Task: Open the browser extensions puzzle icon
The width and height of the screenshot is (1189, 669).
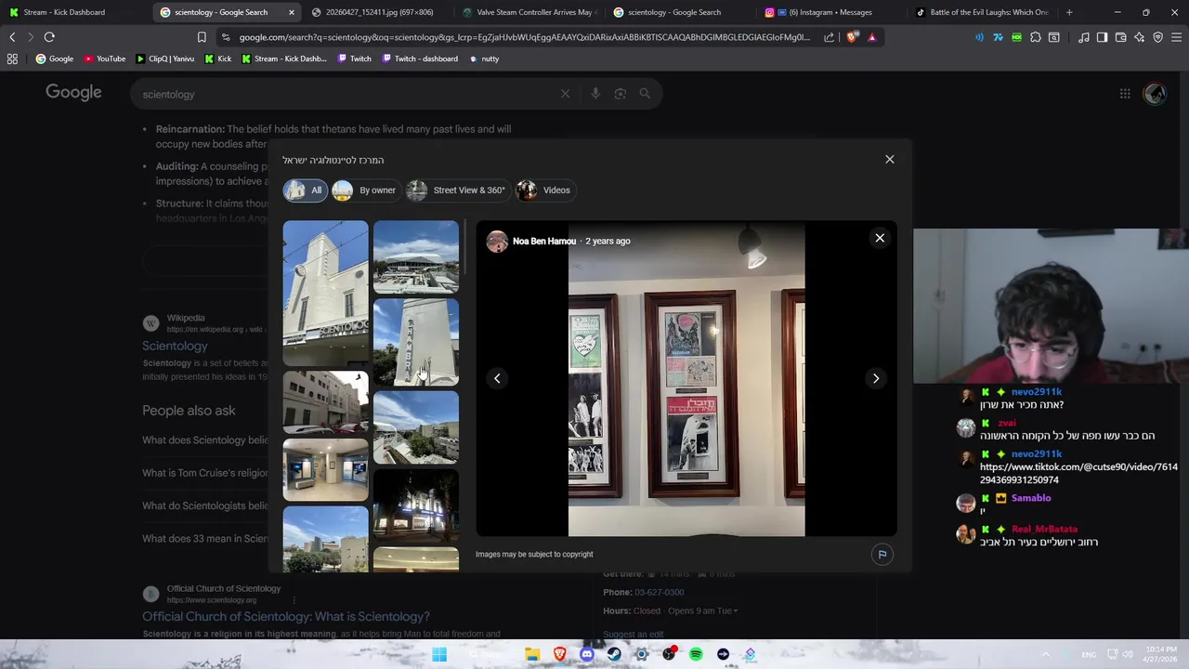Action: point(1036,37)
